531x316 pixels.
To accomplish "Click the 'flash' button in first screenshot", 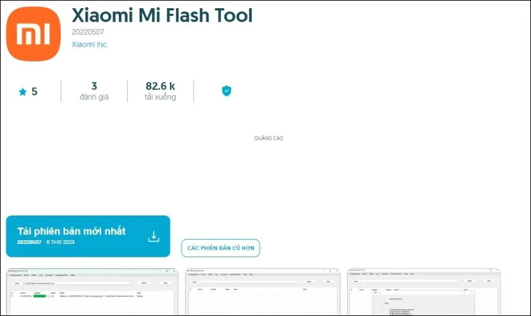I will coord(166,283).
